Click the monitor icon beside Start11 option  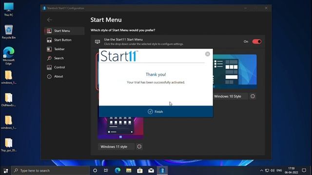(x=97, y=42)
